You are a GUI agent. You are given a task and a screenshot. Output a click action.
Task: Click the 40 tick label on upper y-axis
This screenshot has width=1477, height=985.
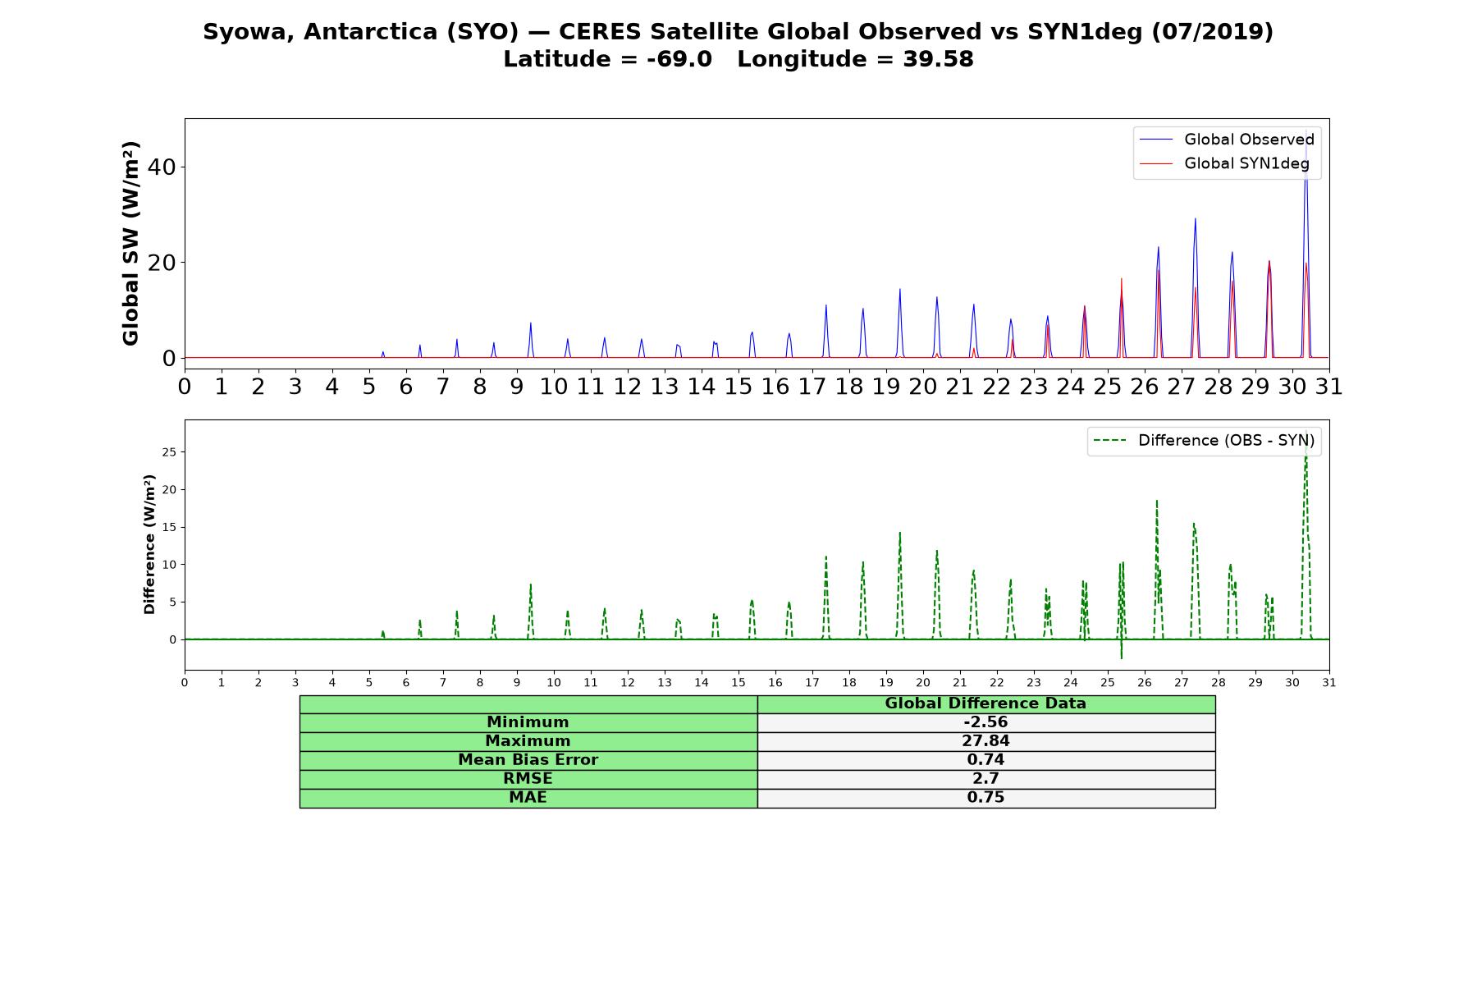coord(162,167)
